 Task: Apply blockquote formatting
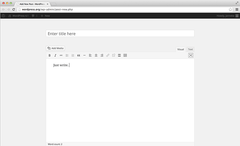[x=79, y=55]
